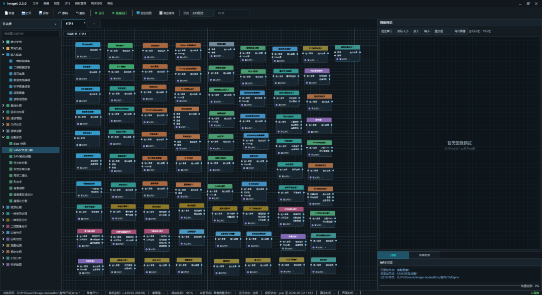Collapse the 输入输出 category arrow
Viewport: 542px width, 295px height.
point(4,55)
